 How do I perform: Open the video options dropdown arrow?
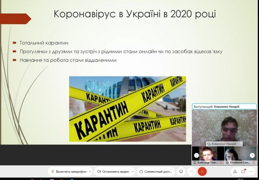click(x=133, y=172)
